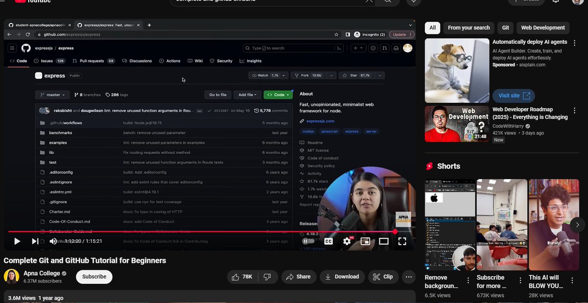Select the From your search chip
Image resolution: width=588 pixels, height=303 pixels.
click(x=469, y=28)
